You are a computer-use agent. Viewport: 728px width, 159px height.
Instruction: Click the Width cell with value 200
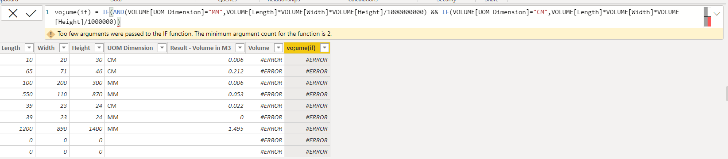(x=52, y=83)
